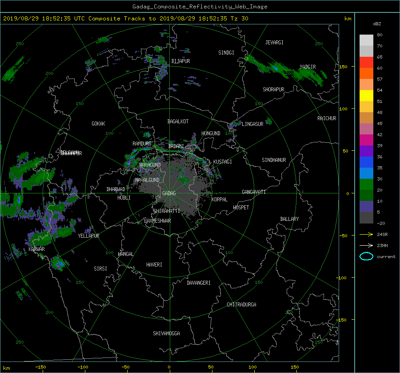Select the blue 35-36 dBZ color swatch
The image size is (400, 373).
click(366, 162)
